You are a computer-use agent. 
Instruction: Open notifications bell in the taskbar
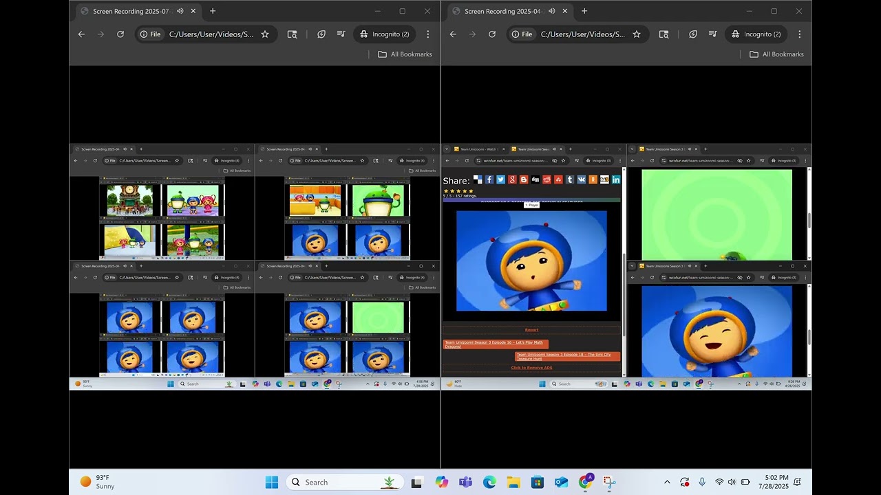(798, 482)
